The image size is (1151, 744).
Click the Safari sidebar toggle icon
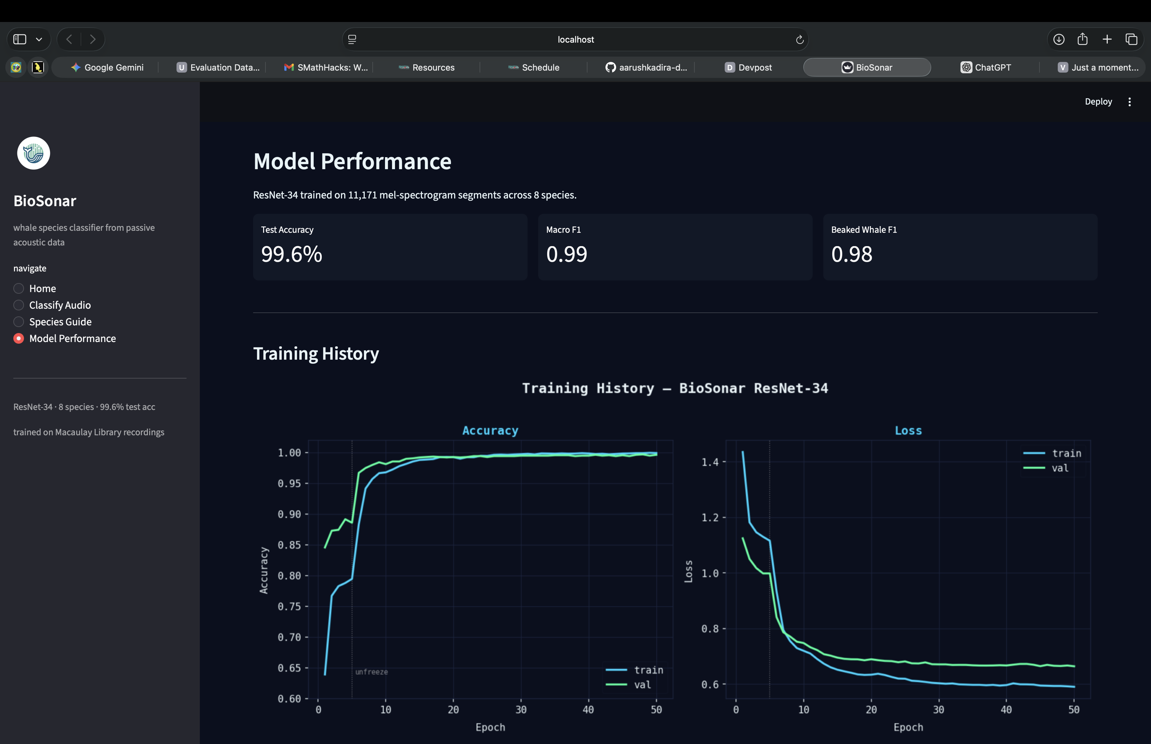20,39
